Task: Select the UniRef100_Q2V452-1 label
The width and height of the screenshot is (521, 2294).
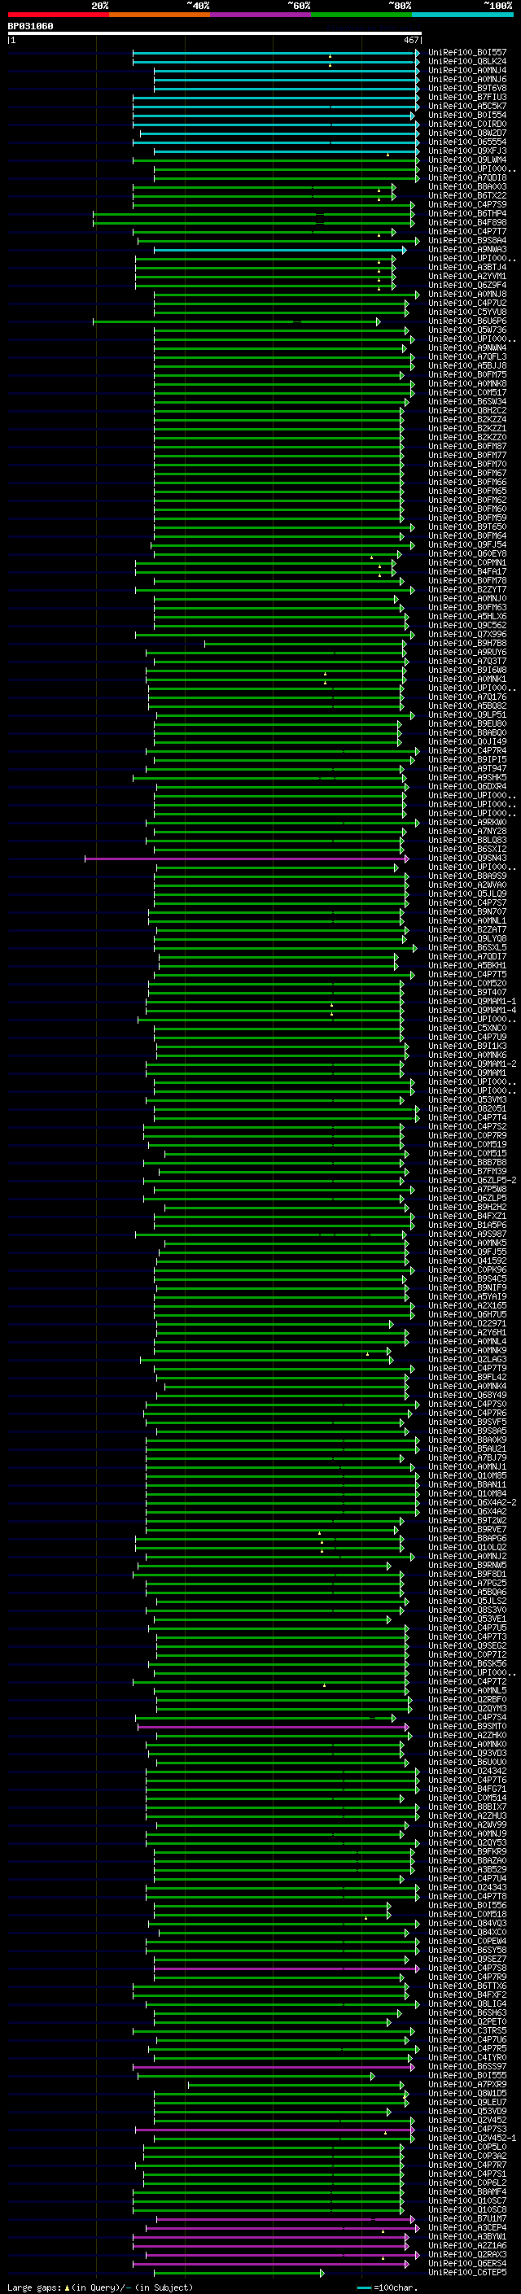Action: pos(472,2138)
